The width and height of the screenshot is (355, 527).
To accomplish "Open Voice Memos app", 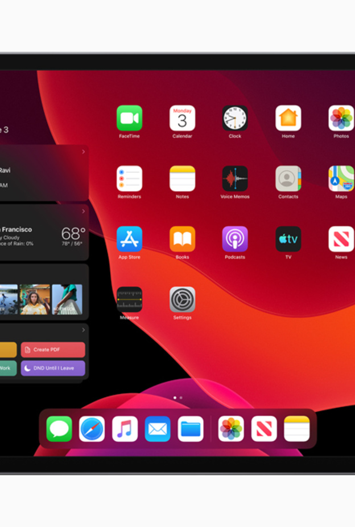I will pos(235,179).
